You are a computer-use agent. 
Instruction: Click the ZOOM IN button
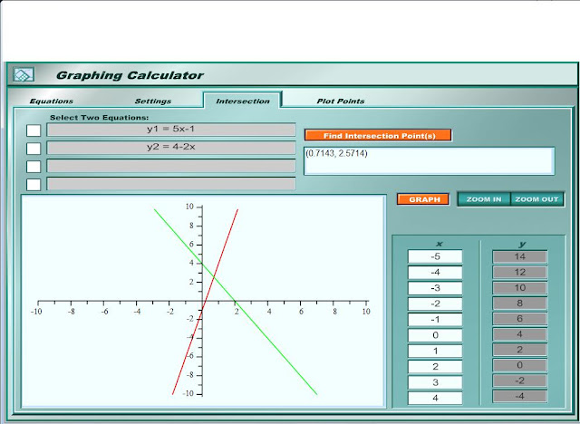tap(484, 199)
